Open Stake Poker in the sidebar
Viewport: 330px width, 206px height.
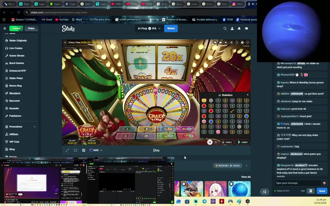(16, 78)
